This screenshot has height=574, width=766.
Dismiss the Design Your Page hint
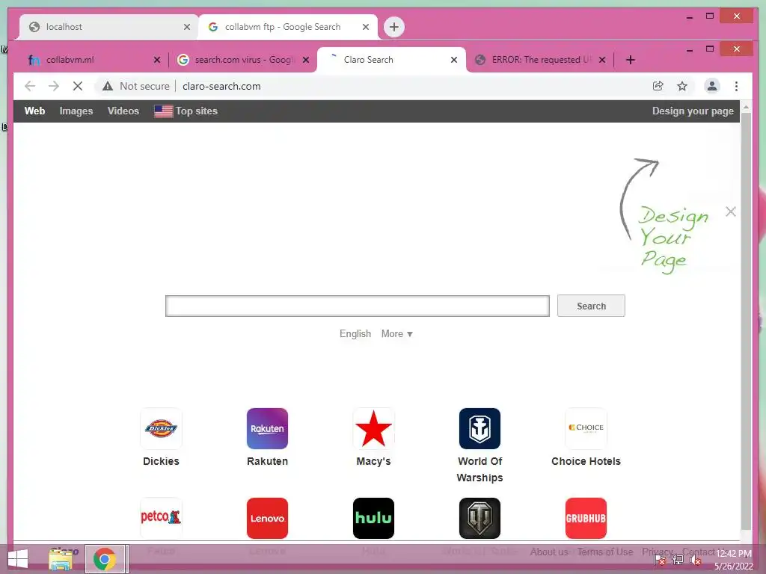pos(730,212)
